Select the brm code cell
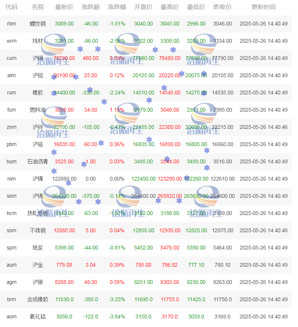The height and width of the screenshot is (327, 298). pos(12,300)
